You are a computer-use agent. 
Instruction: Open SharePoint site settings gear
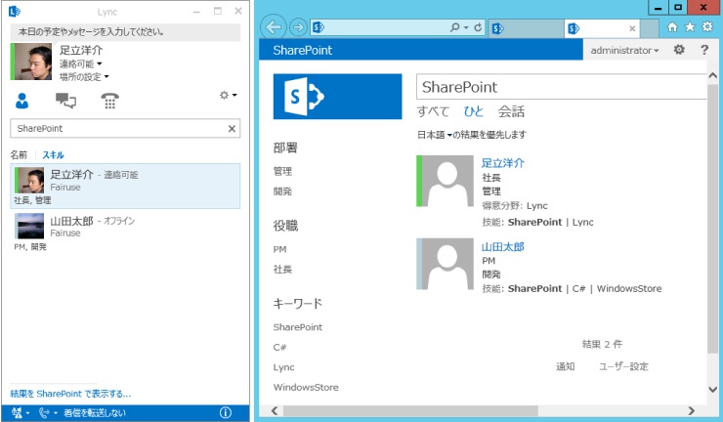(679, 50)
